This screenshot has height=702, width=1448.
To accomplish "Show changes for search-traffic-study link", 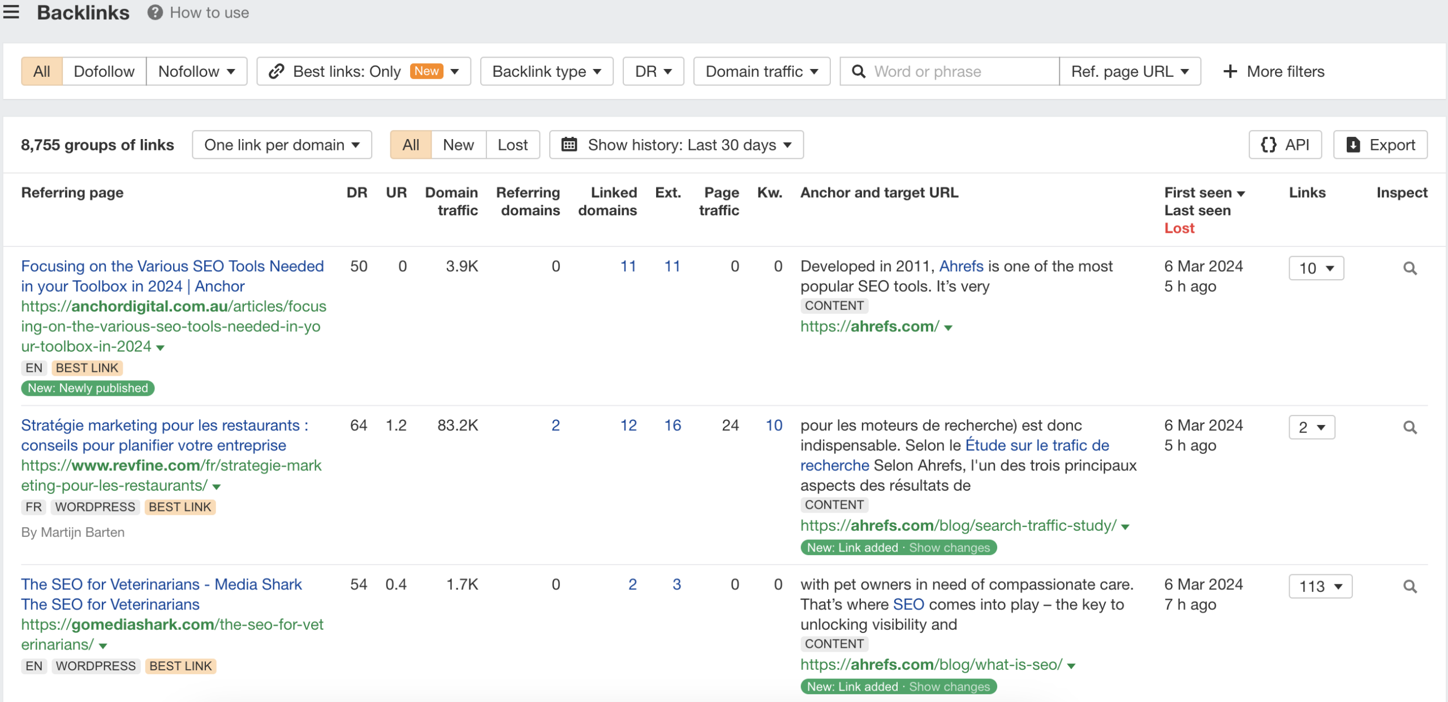I will coord(949,547).
